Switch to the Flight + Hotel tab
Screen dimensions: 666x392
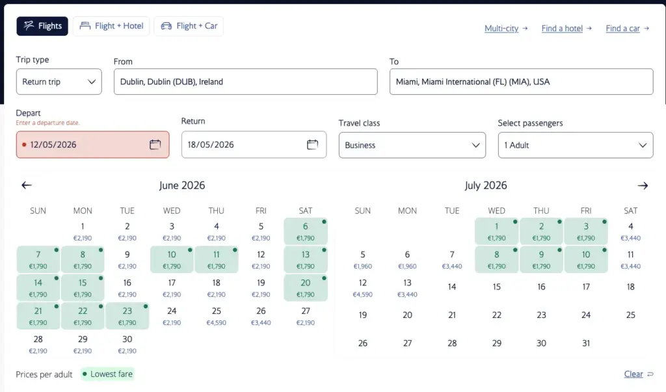pos(111,25)
